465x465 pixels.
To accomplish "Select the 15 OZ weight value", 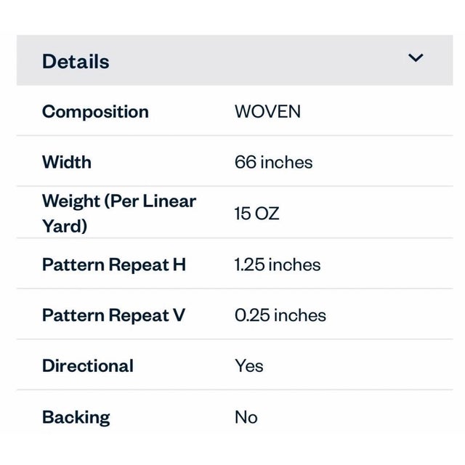I will point(256,214).
